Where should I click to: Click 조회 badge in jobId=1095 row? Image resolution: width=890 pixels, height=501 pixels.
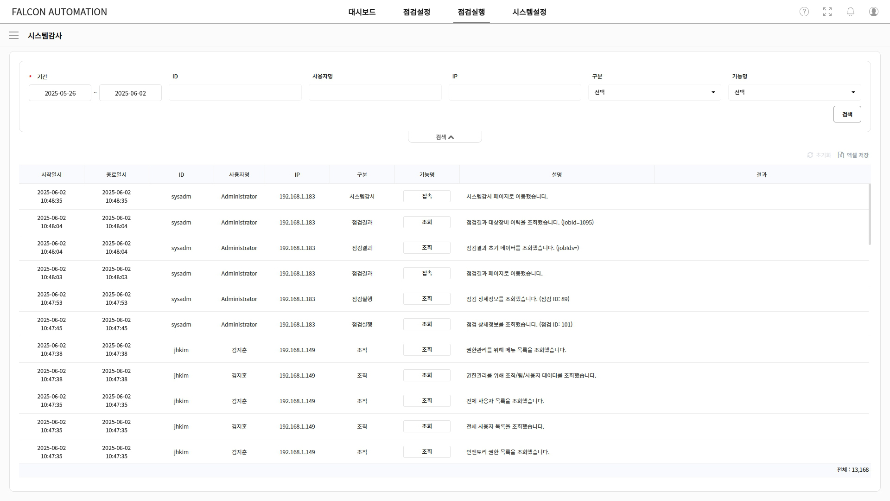(x=427, y=222)
